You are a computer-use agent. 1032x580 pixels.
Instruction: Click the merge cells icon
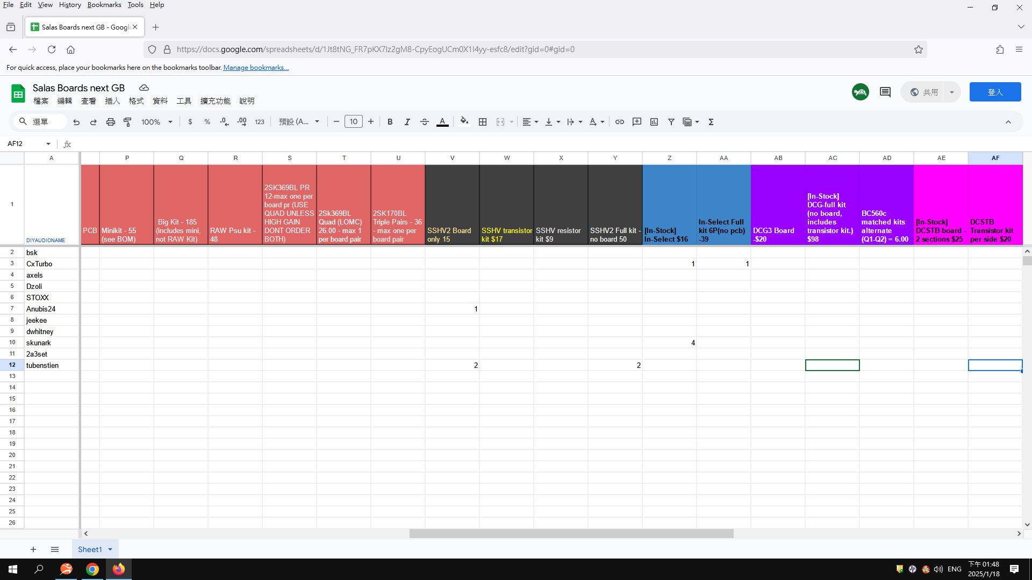(x=500, y=122)
